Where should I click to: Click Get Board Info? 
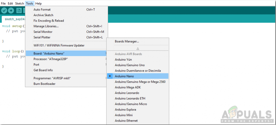tap(43, 70)
